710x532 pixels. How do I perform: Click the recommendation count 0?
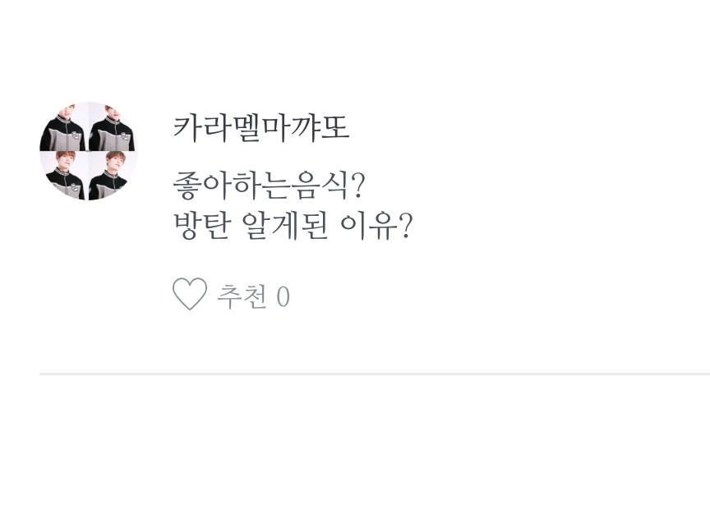pyautogui.click(x=283, y=296)
